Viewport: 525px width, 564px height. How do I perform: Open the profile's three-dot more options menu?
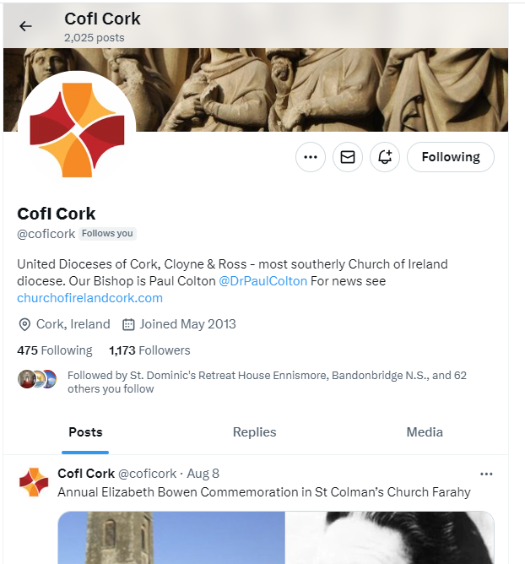pos(311,157)
